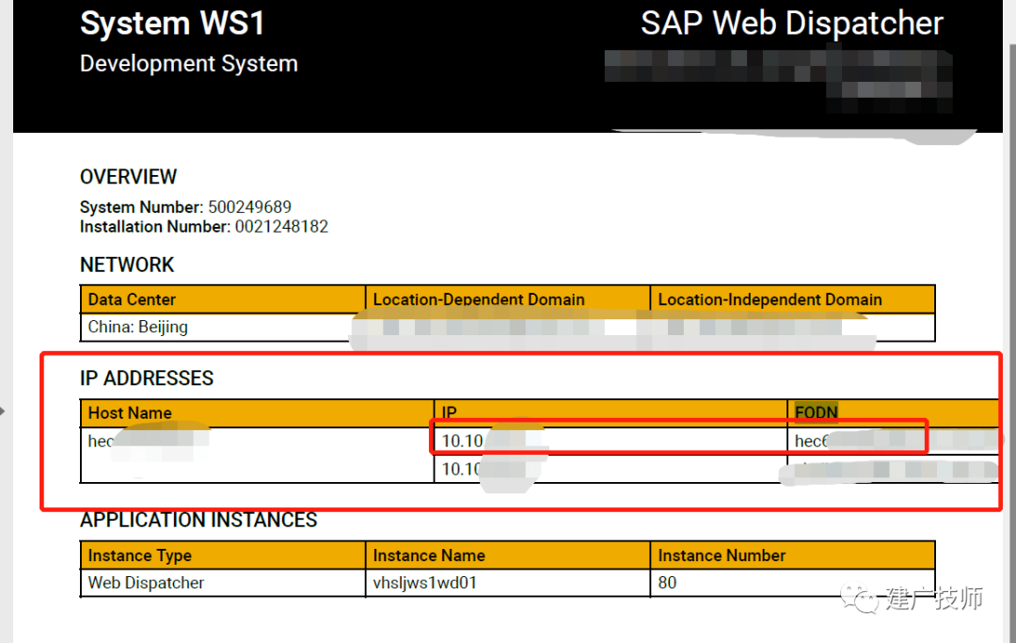Viewport: 1016px width, 643px height.
Task: Click the 'Host Name' column header
Action: pyautogui.click(x=257, y=413)
